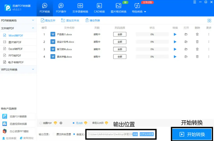
Task: Open 办公资源PPT模板 recommended product
Action: (x=18, y=131)
